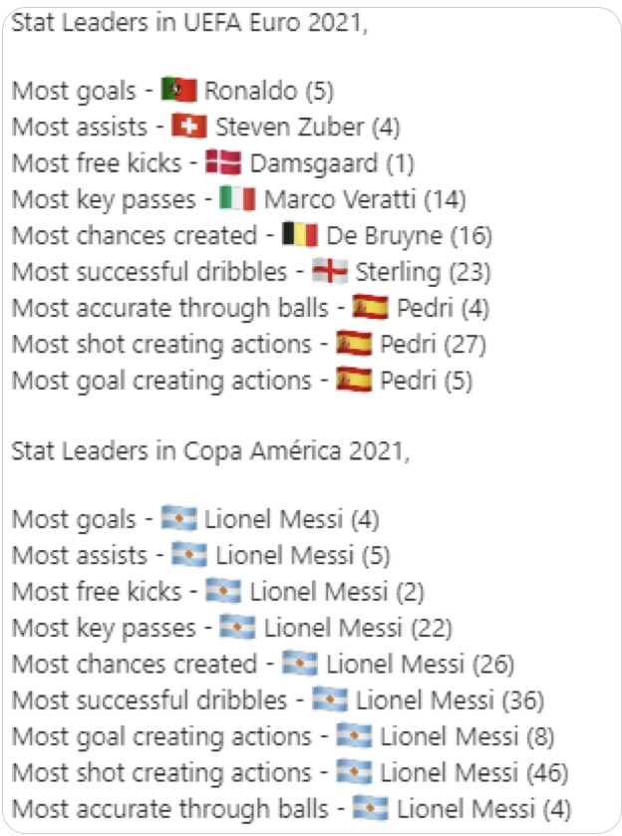Viewport: 622px width, 836px height.
Task: Click the Denmark flag before Damsgaard
Action: pyautogui.click(x=223, y=162)
